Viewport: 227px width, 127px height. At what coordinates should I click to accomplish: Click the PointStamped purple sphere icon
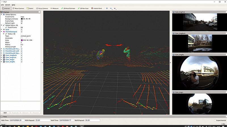pyautogui.click(x=4, y=32)
